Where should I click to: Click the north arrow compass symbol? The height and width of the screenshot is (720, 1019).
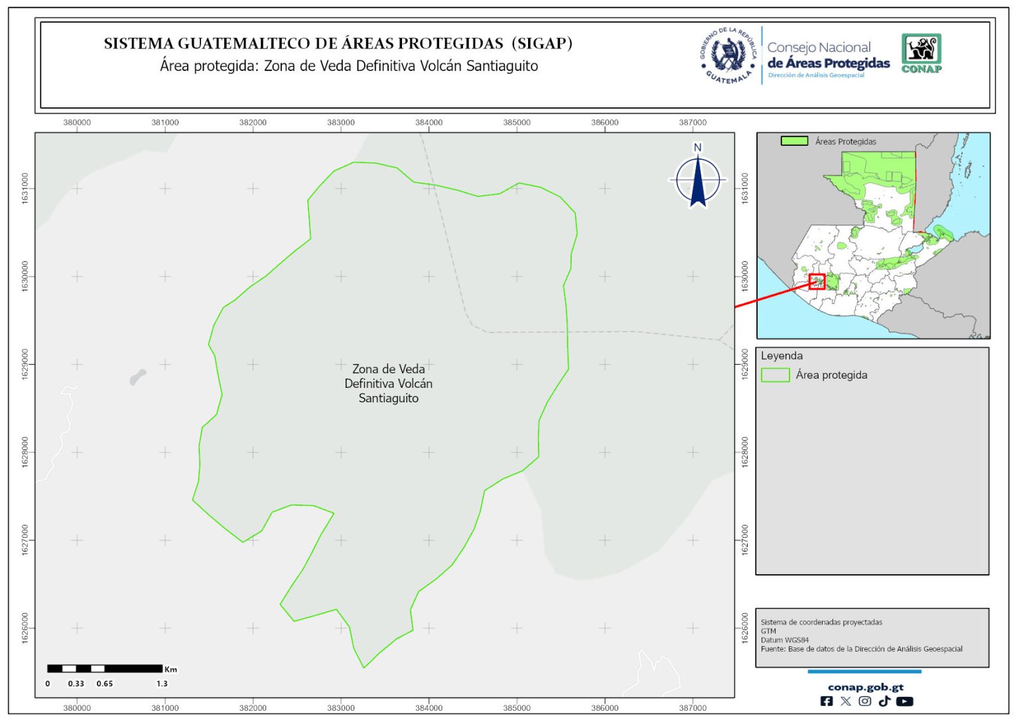coord(697,179)
